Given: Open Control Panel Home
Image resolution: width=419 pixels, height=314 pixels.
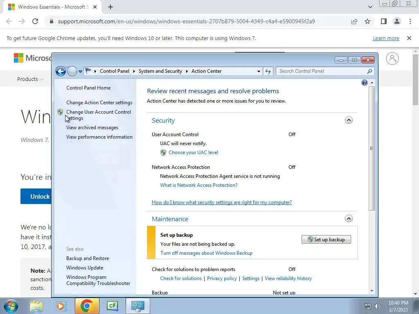Looking at the screenshot, I should [x=88, y=88].
